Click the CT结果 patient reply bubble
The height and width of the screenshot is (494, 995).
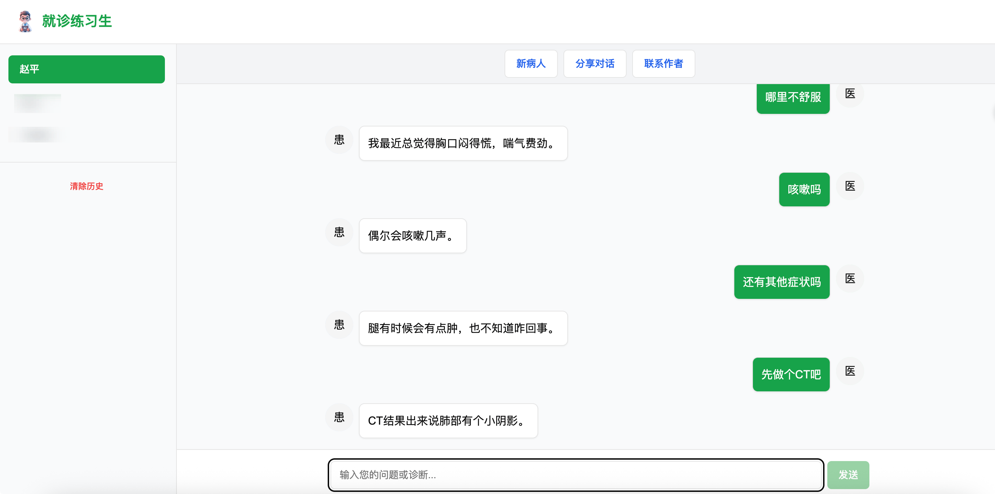point(448,421)
